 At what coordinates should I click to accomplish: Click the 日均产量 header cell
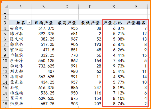coord(43,23)
